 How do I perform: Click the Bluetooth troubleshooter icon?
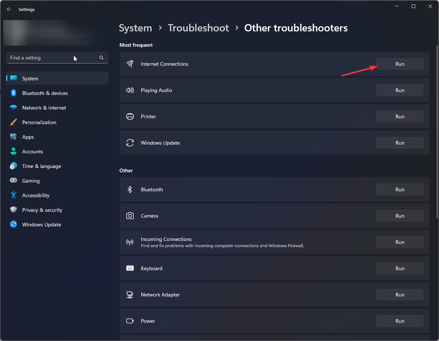point(130,189)
